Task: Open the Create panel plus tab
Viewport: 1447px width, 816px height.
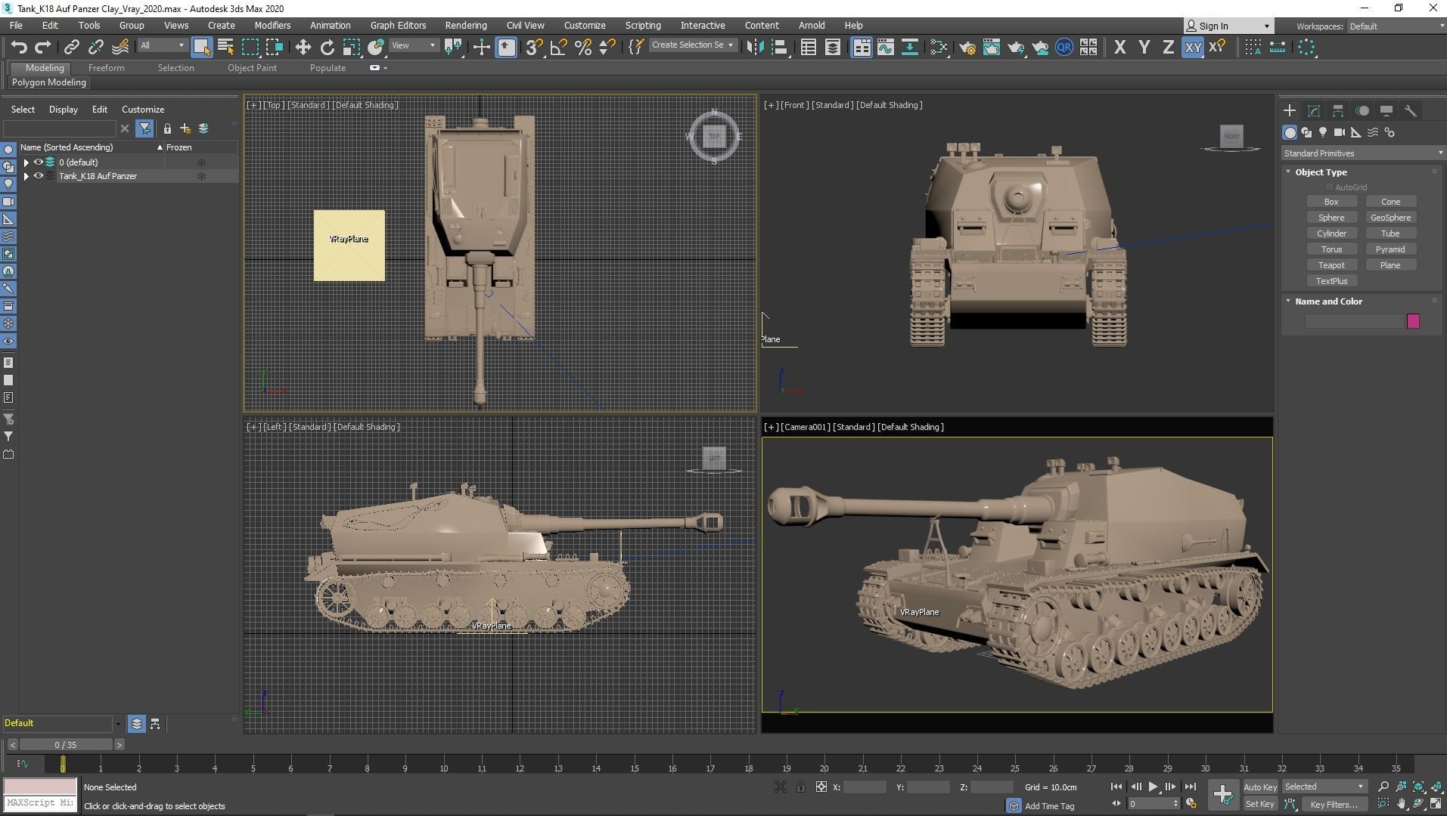Action: [x=1290, y=111]
